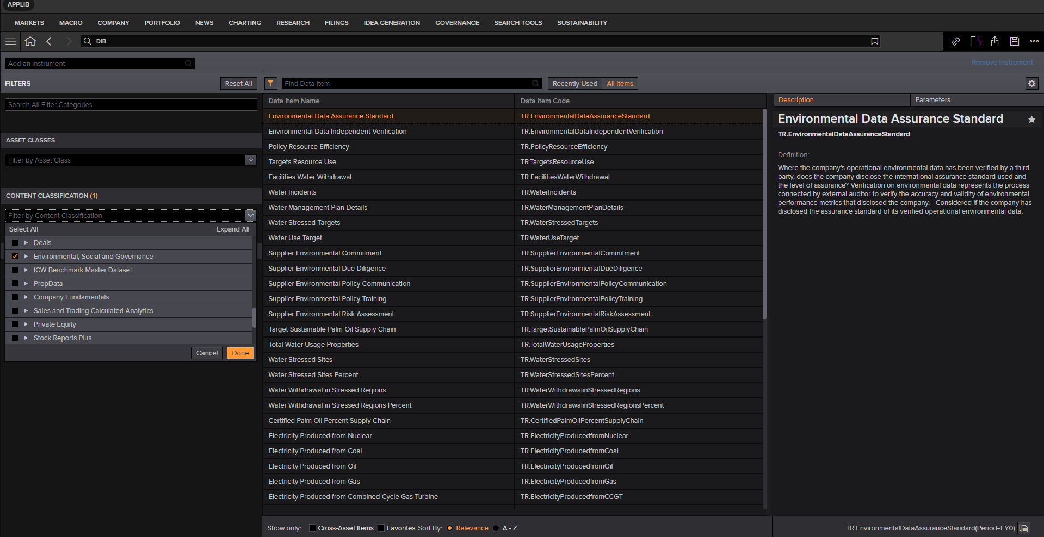
Task: Open the Filter by Asset Class dropdown
Action: (x=250, y=160)
